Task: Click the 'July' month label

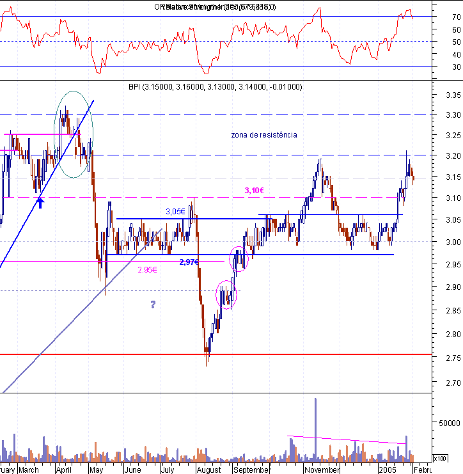Action: 167,470
